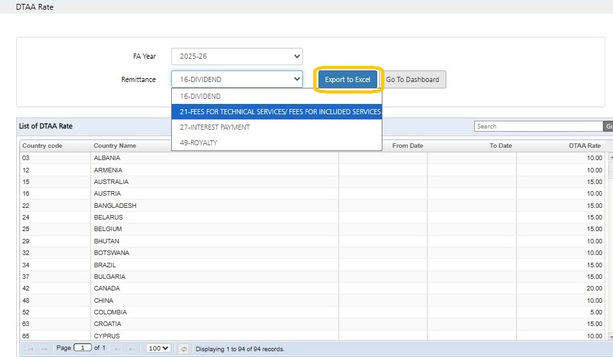Click the next page pager icon

click(118, 349)
